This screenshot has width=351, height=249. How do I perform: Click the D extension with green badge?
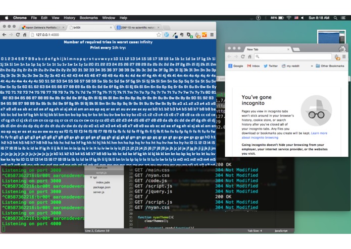click(189, 35)
